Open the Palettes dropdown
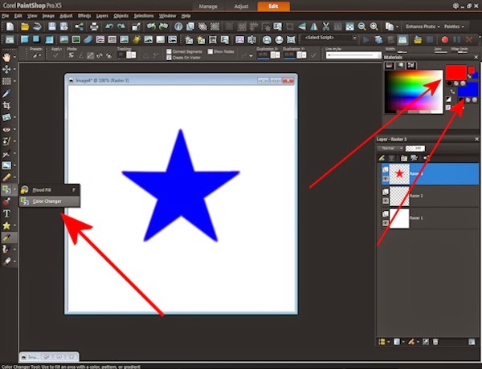 (454, 26)
